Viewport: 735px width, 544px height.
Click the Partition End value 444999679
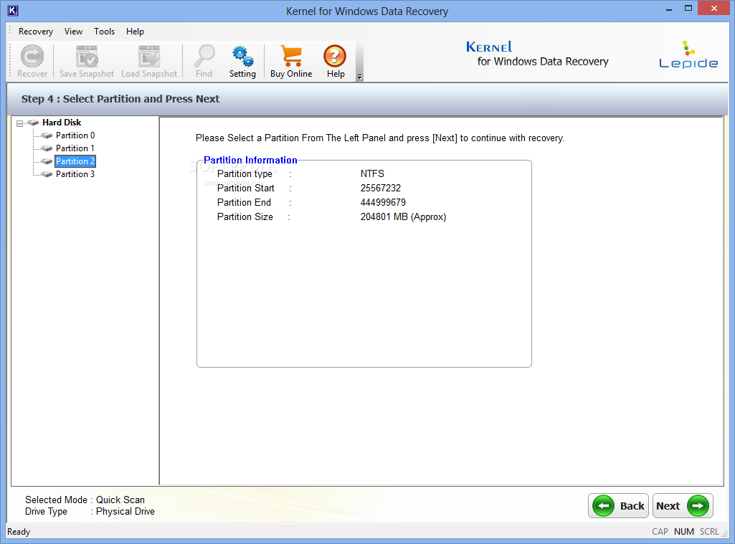click(x=383, y=202)
